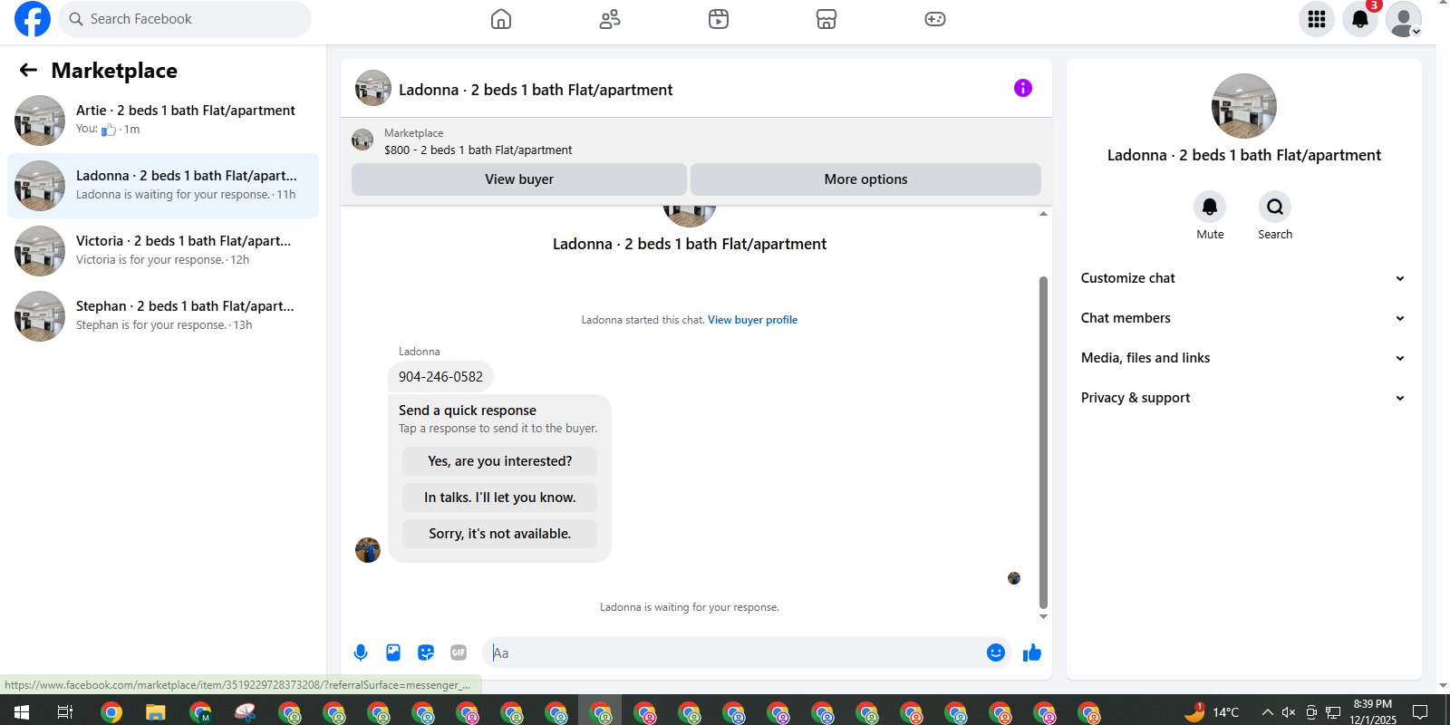Open File Explorer from the taskbar

pyautogui.click(x=156, y=712)
